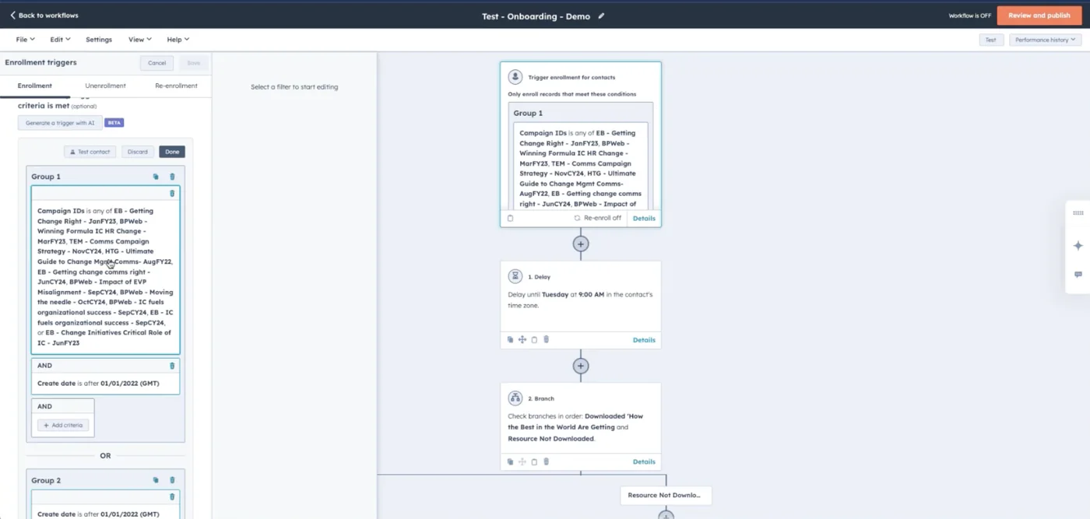Delete Group 2 trash icon
The image size is (1090, 519).
point(172,480)
